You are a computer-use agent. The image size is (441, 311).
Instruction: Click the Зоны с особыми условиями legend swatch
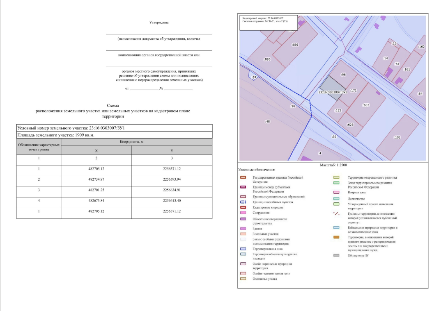point(243,239)
